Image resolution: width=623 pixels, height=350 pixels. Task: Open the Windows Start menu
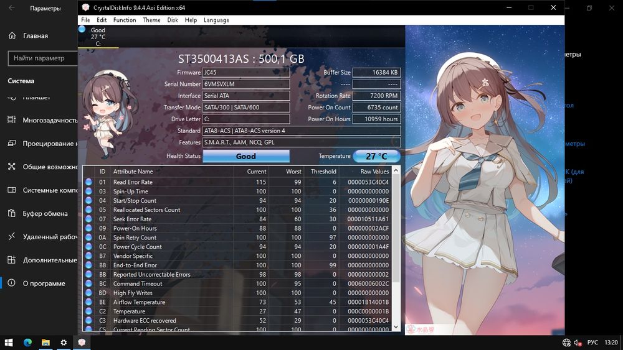(x=9, y=343)
